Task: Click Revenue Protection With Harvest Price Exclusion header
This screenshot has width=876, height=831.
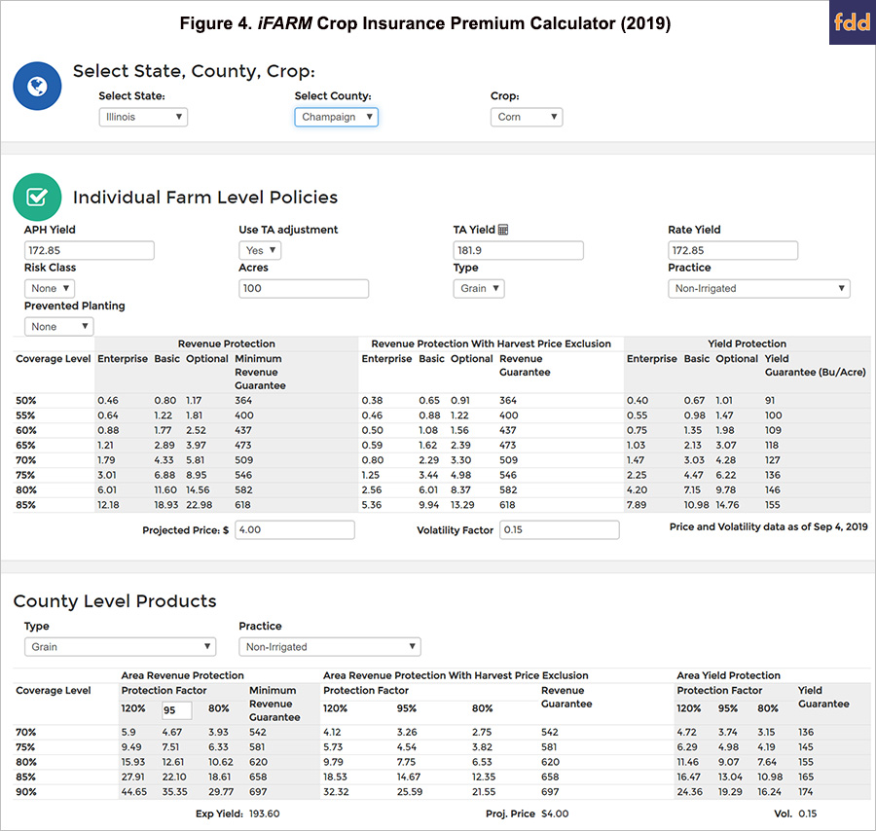Action: [492, 344]
